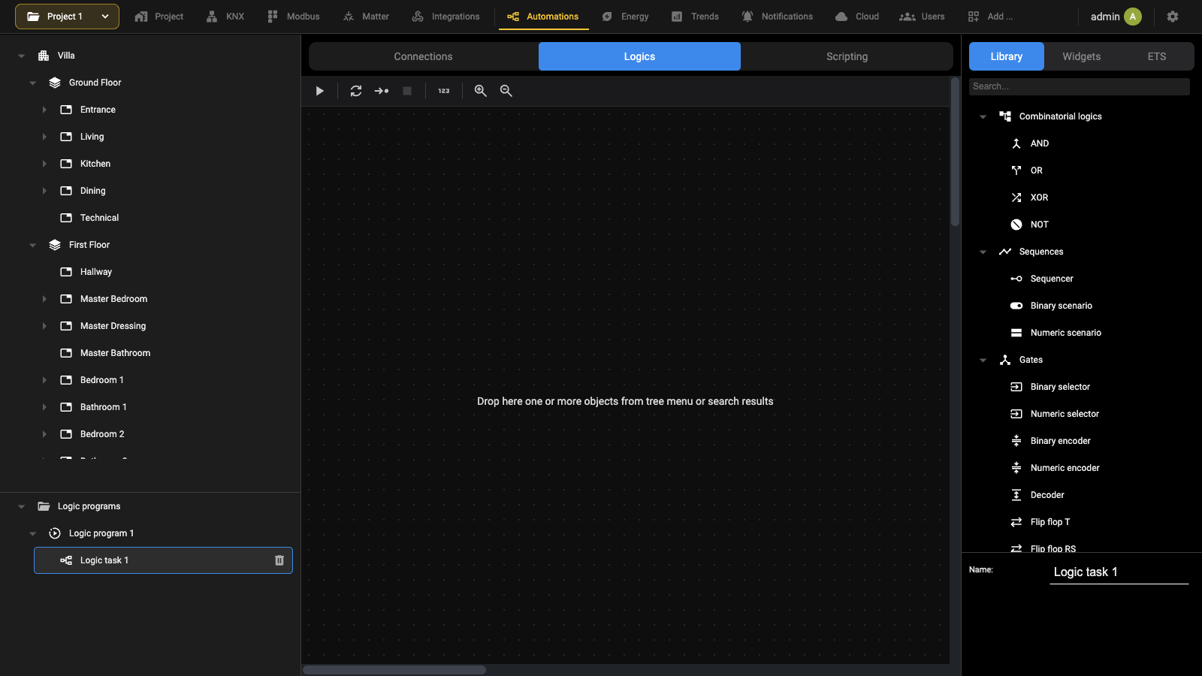Image resolution: width=1202 pixels, height=676 pixels.
Task: Open the Matter menu
Action: tap(366, 17)
